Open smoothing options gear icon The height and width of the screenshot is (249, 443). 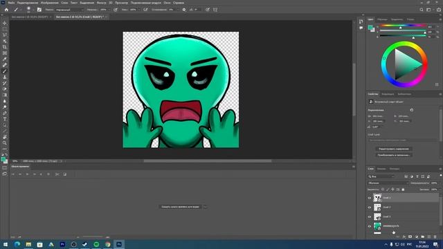(184, 10)
